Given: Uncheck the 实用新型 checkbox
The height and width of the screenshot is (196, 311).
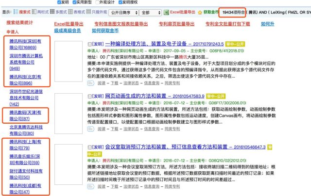Looking at the screenshot, I should click(x=74, y=2).
